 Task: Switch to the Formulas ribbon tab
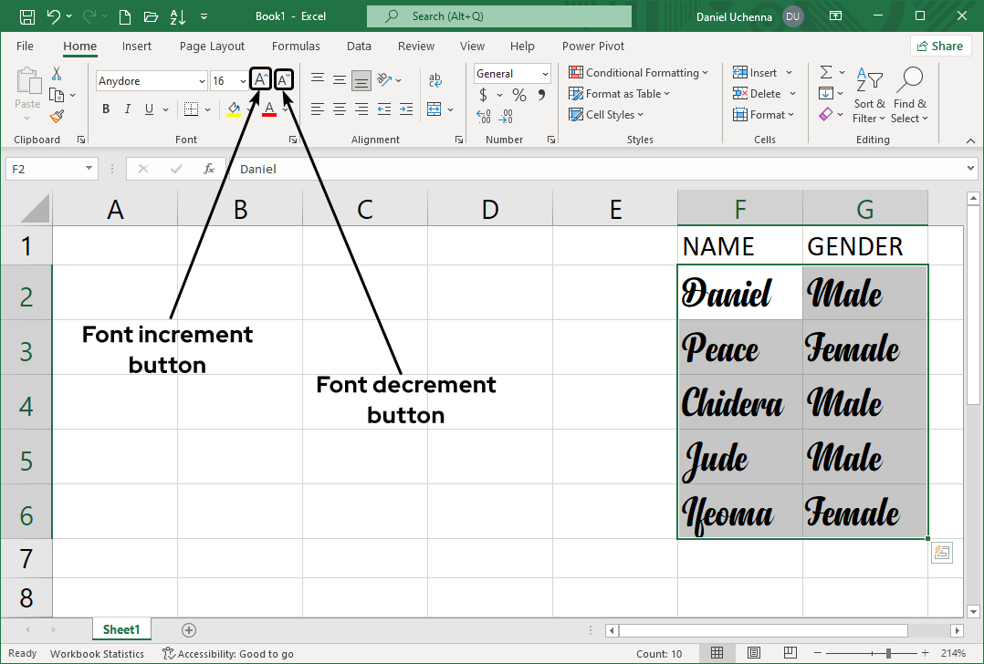296,46
